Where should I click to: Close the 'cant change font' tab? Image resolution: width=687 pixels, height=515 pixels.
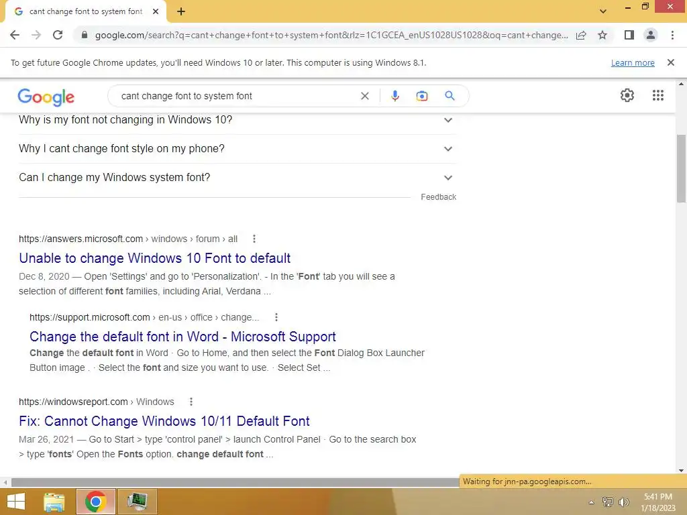(156, 12)
